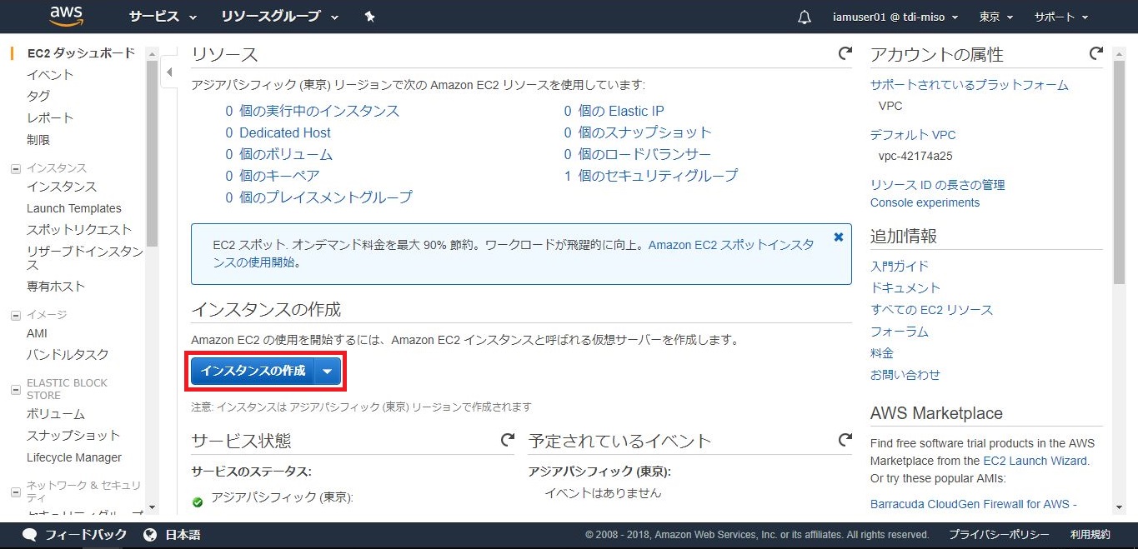Open the リソースグループ menu
1138x549 pixels.
coord(279,17)
